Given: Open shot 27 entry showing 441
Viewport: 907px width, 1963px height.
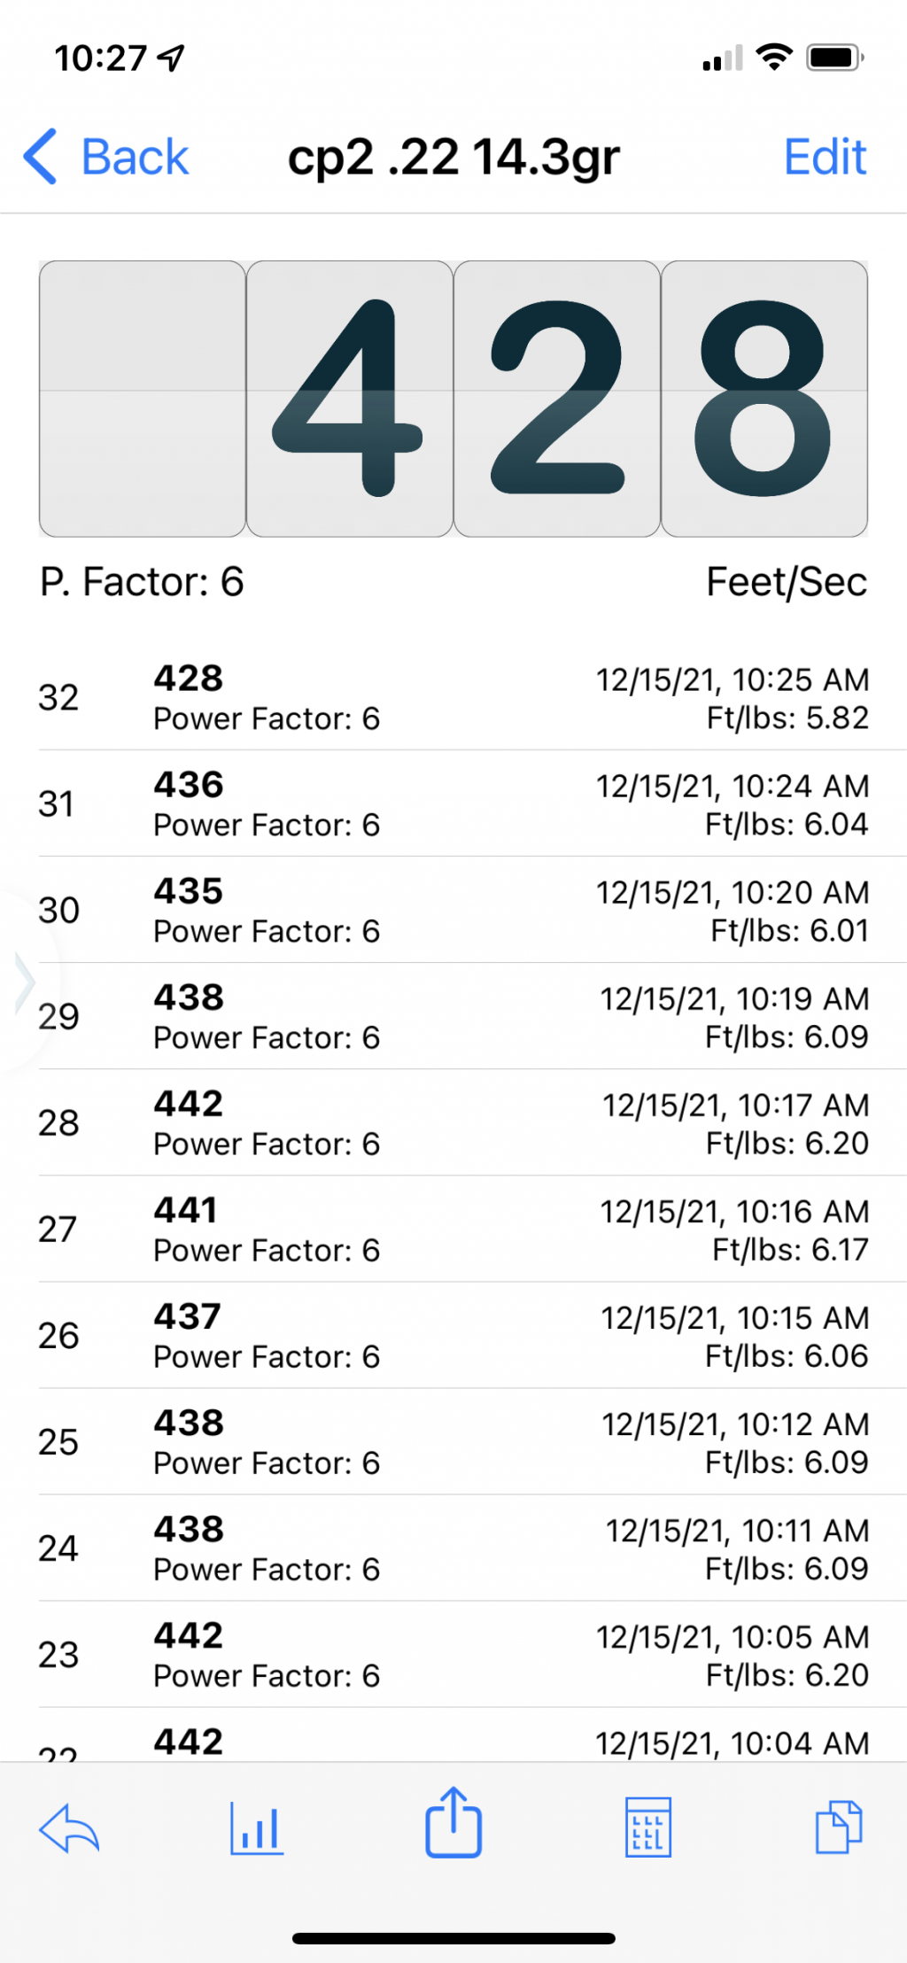Looking at the screenshot, I should [453, 1229].
